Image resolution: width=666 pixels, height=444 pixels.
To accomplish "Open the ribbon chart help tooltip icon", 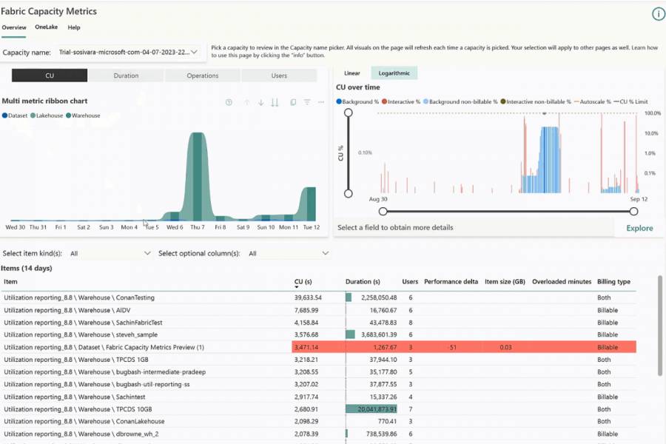I will tap(229, 102).
